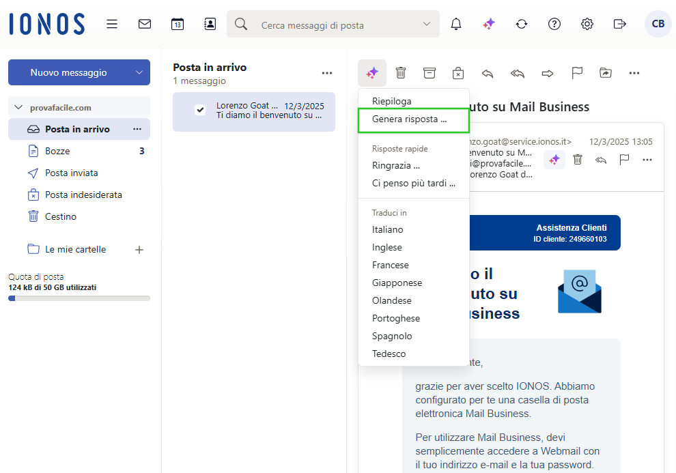Viewport: 676px width, 473px height.
Task: Go to the IONOS logo home link
Action: (x=47, y=24)
